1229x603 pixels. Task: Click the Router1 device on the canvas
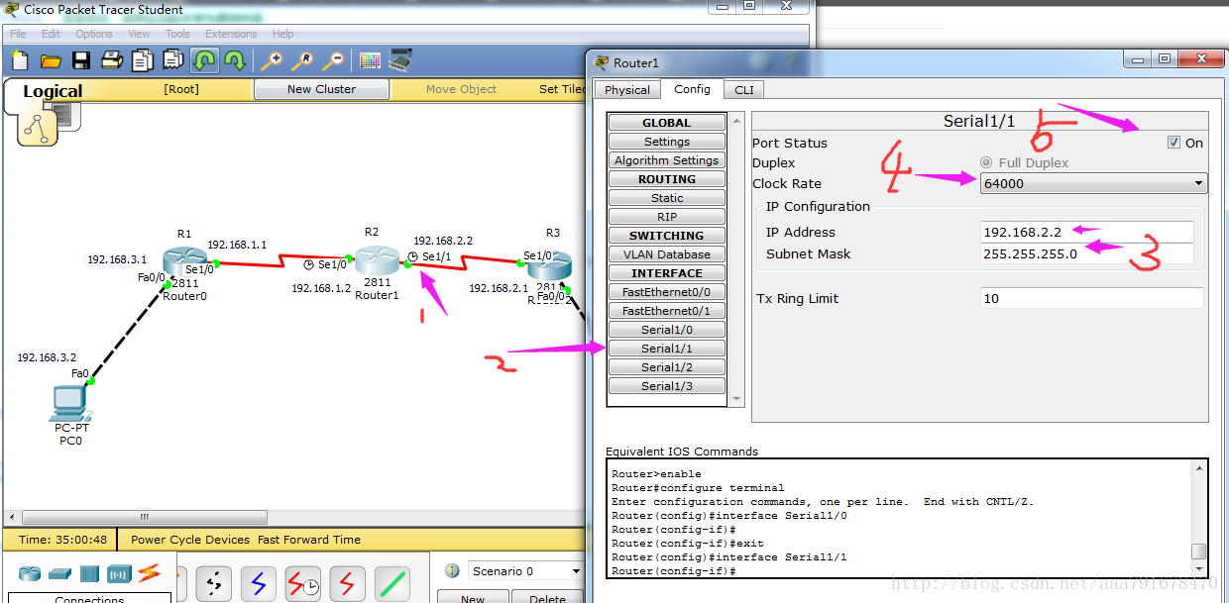tap(376, 260)
